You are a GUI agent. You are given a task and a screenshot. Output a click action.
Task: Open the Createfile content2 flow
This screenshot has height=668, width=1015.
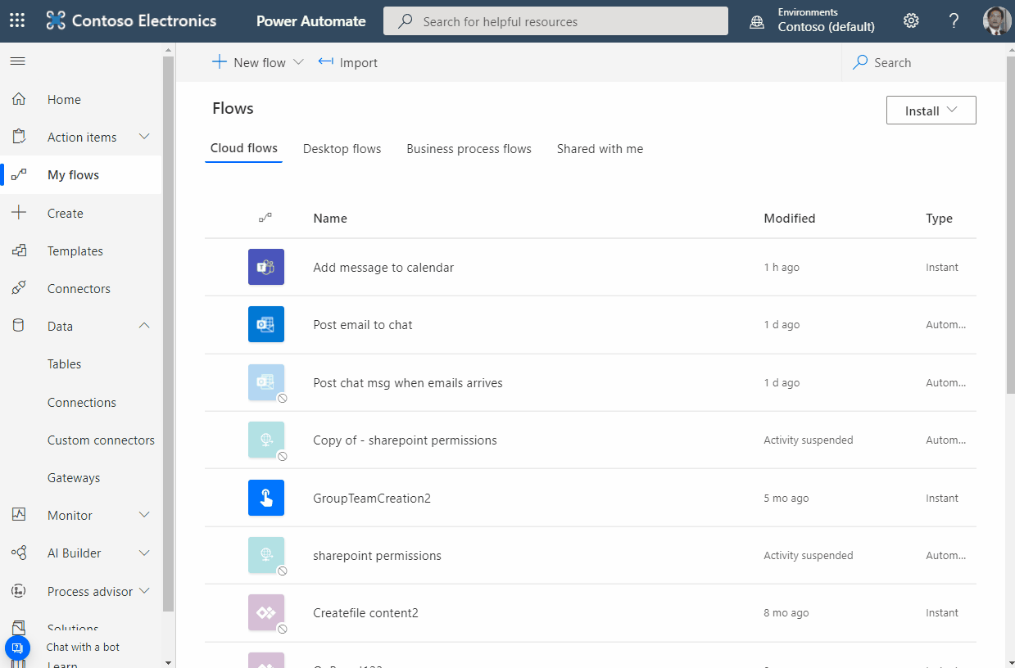365,612
